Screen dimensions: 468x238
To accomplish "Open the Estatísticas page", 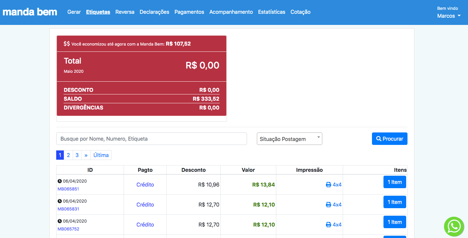I will coord(272,12).
